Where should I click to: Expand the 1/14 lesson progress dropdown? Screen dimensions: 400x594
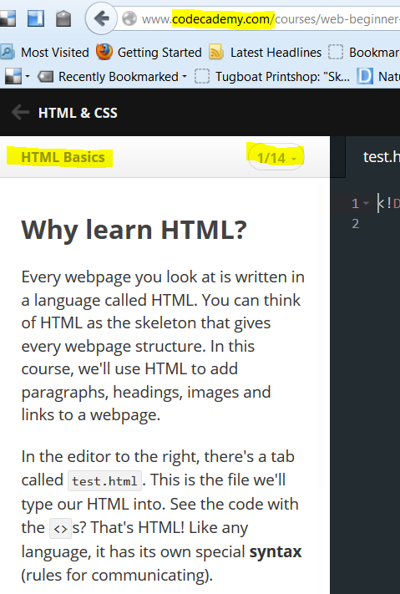(276, 157)
